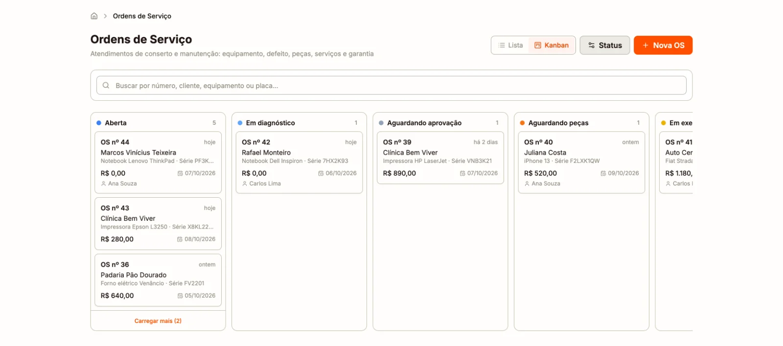Open card OS nº 42 Rafael Monteiro
Image resolution: width=783 pixels, height=346 pixels.
coord(299,162)
